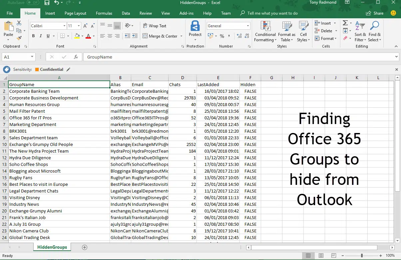This screenshot has height=260, width=401.
Task: Increase the font size with the larger A
Action: pyautogui.click(x=85, y=26)
